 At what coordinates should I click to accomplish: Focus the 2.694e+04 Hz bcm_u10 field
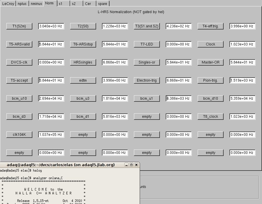click(x=51, y=99)
